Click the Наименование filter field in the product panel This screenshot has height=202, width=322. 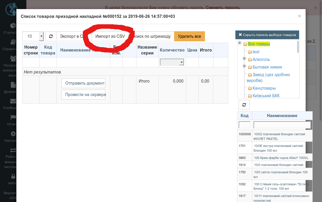pos(282,125)
